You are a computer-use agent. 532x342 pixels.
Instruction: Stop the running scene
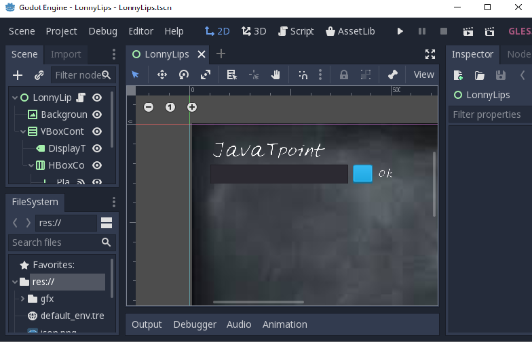tap(444, 31)
